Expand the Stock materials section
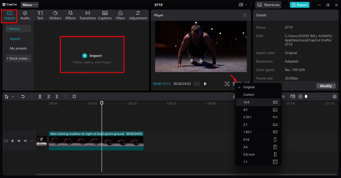The width and height of the screenshot is (341, 178). click(x=18, y=58)
